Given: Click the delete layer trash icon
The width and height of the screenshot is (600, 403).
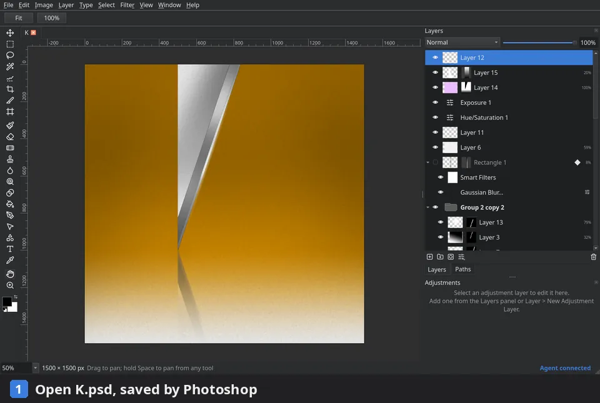Looking at the screenshot, I should pos(594,256).
